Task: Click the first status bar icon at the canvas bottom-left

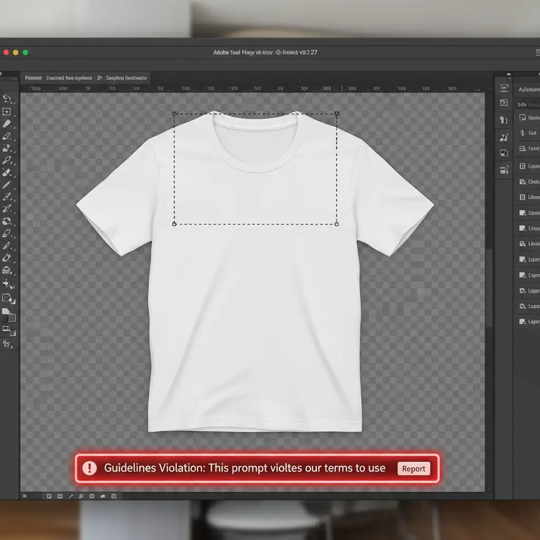Action: point(24,496)
